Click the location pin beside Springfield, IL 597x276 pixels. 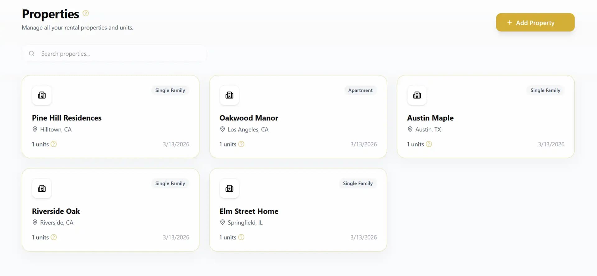223,223
